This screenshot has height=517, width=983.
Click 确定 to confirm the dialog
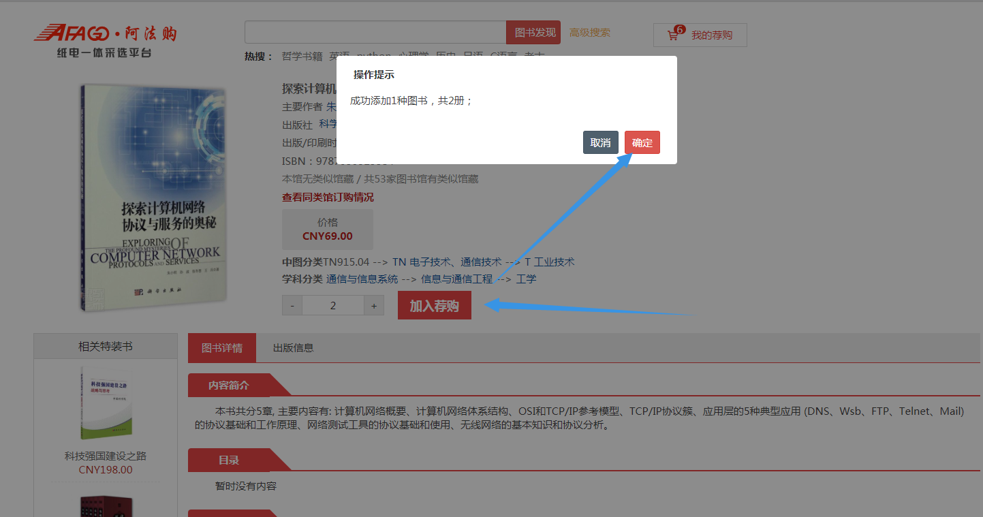coord(642,142)
